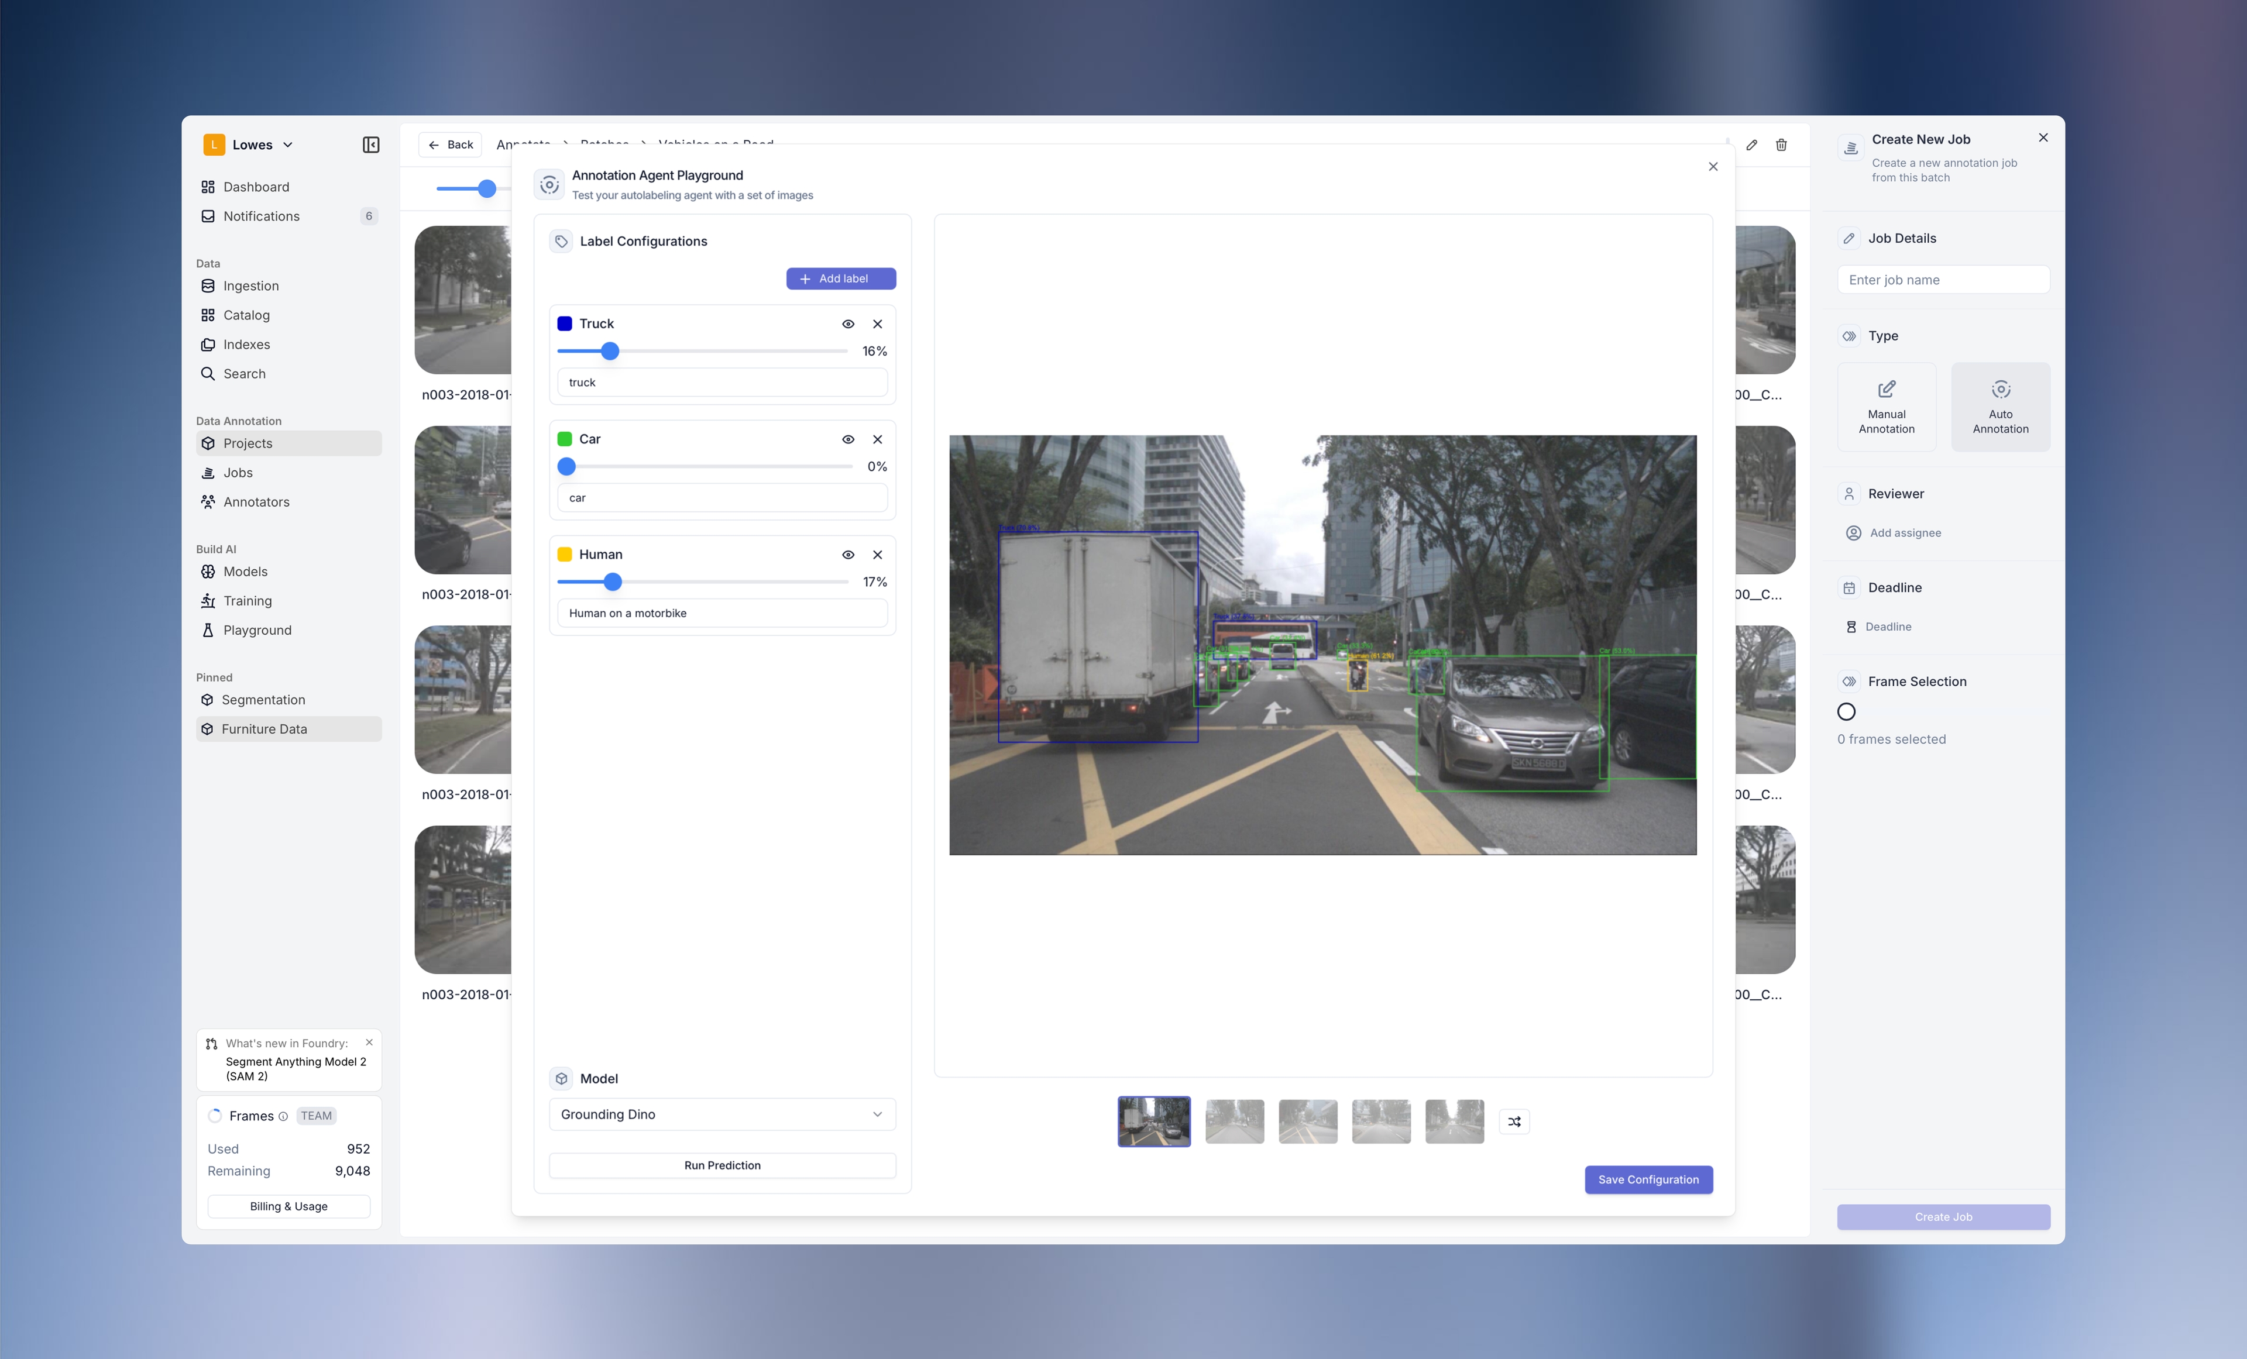Click the shuffle images icon
This screenshot has height=1359, width=2247.
(1514, 1121)
